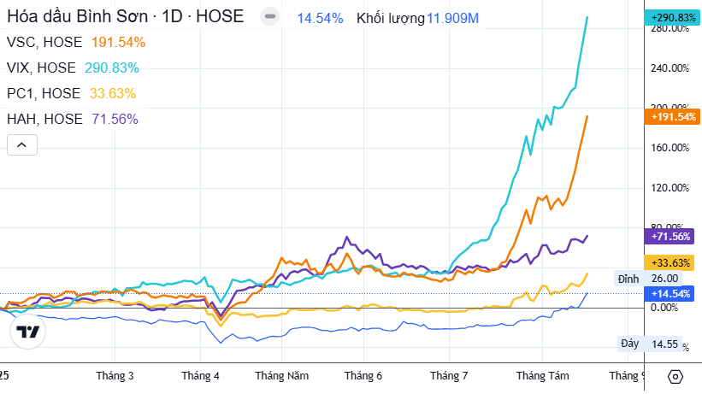Click the 240.00% price scale tick
702x394 pixels.
pyautogui.click(x=670, y=68)
